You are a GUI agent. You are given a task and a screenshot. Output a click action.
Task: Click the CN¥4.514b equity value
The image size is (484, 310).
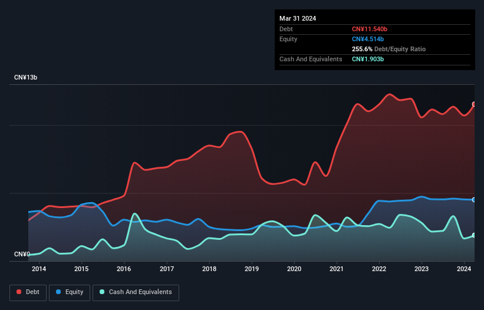coord(368,39)
